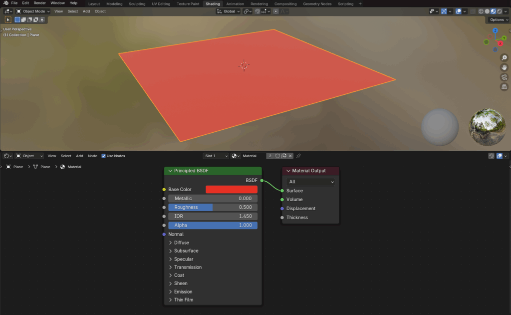Open the material browse sphere icon
Viewport: 511px width, 315px height.
(x=236, y=156)
